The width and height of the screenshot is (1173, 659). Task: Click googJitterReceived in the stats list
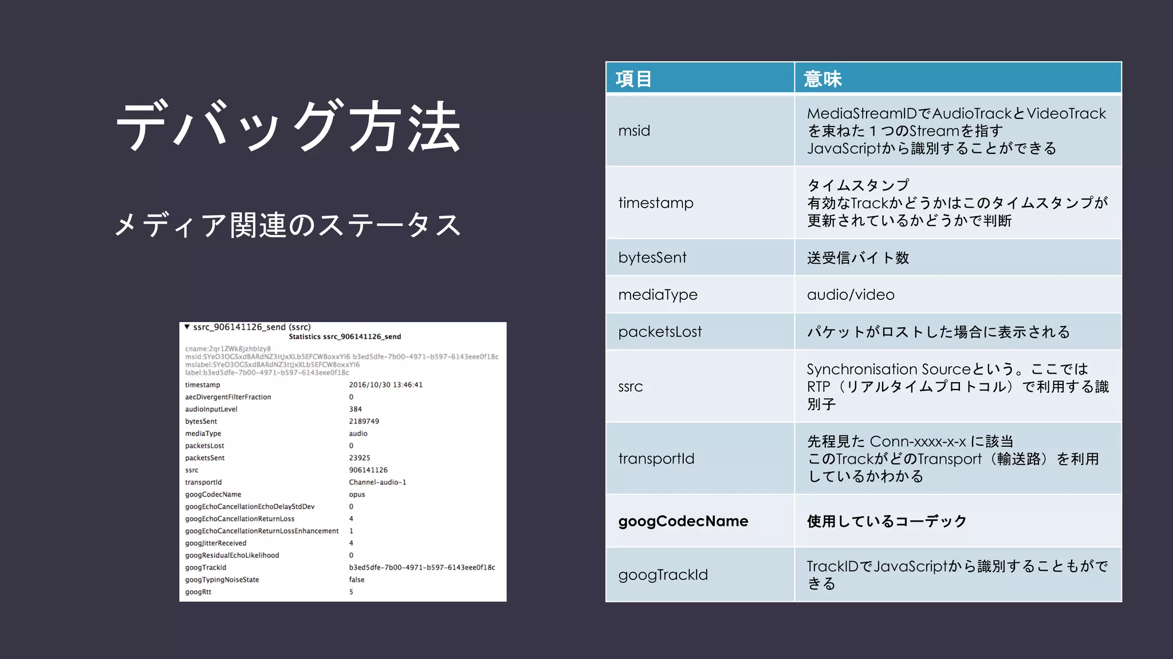[x=215, y=543]
